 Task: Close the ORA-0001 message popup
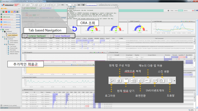117,7
